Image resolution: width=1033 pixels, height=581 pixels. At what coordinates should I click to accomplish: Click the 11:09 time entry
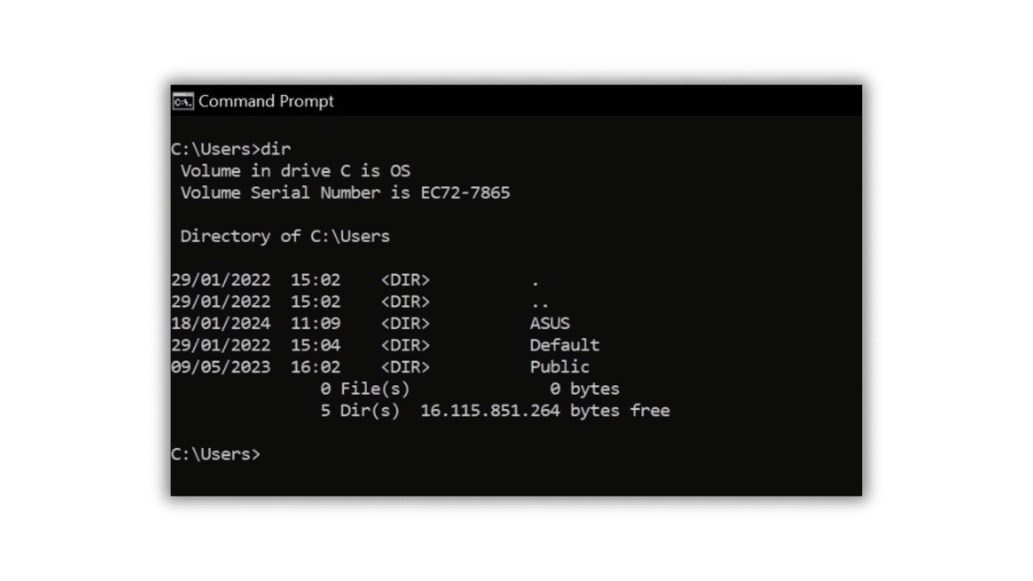tap(315, 323)
